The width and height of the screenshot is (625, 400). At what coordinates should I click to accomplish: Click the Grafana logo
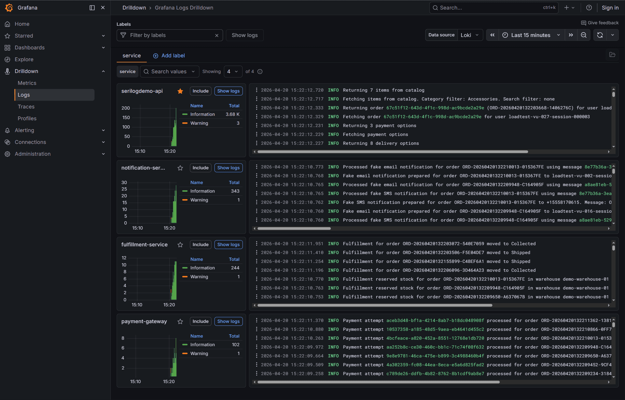click(9, 7)
